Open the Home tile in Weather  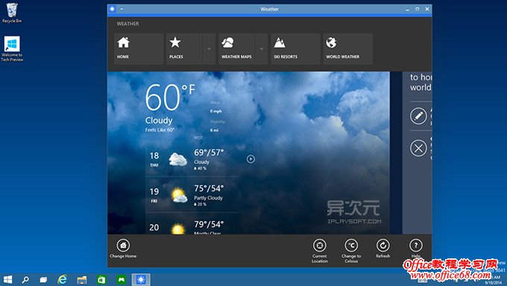(x=139, y=49)
